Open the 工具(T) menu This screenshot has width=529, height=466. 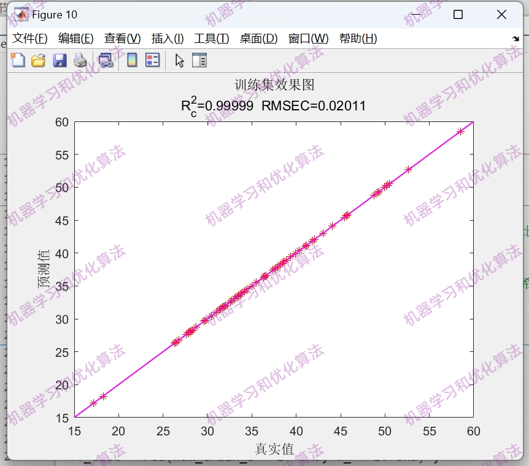[212, 39]
